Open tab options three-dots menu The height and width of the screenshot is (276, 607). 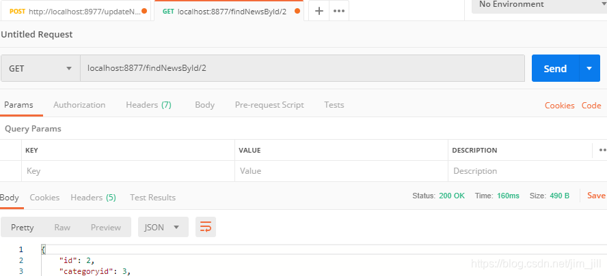point(339,11)
